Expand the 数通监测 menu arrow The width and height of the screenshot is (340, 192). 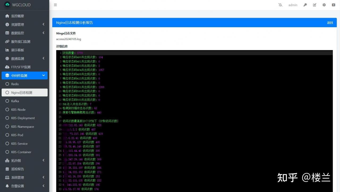coord(44,58)
